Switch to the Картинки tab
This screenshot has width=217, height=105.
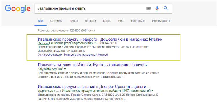[56, 21]
